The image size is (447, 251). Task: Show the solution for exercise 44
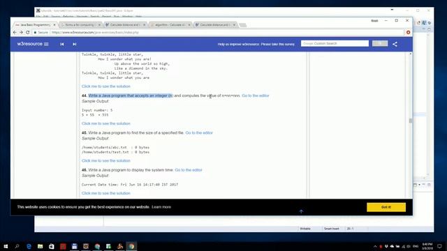pyautogui.click(x=106, y=123)
